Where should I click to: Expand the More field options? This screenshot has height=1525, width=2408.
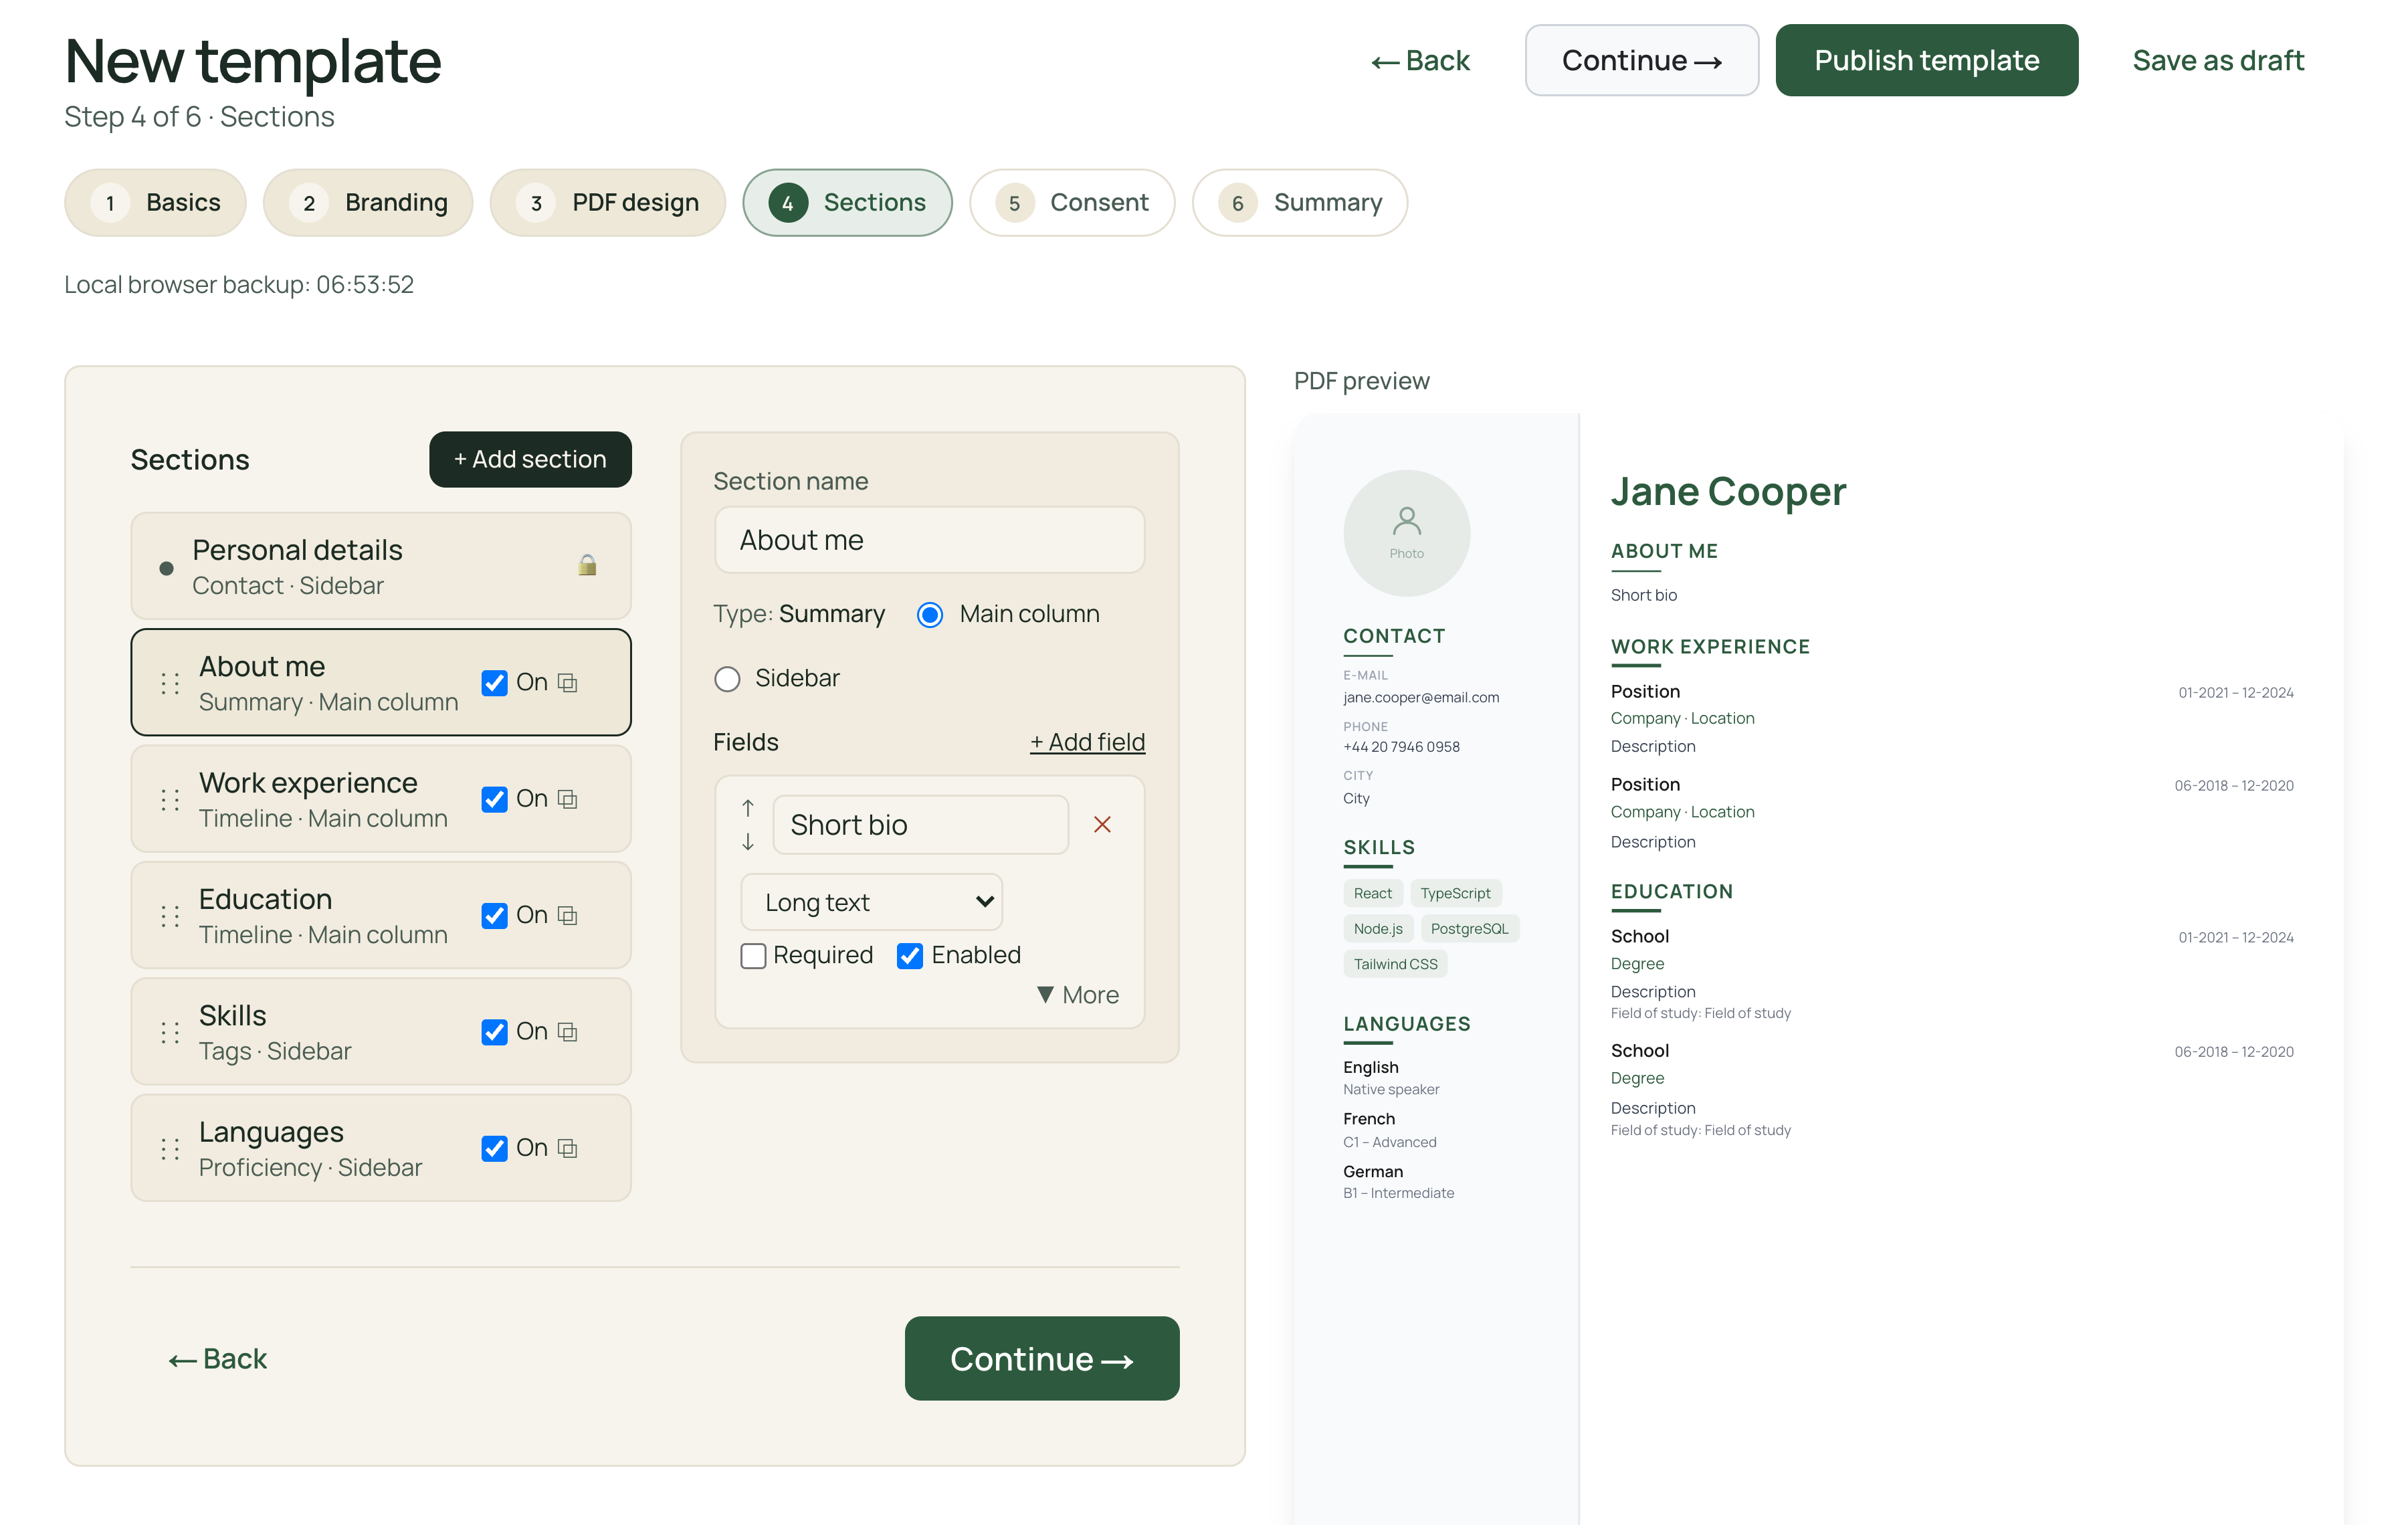[1078, 995]
